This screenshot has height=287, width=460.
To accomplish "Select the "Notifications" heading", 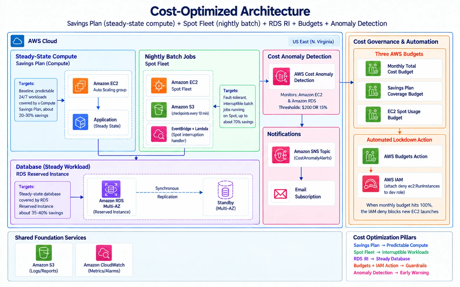I will [284, 134].
